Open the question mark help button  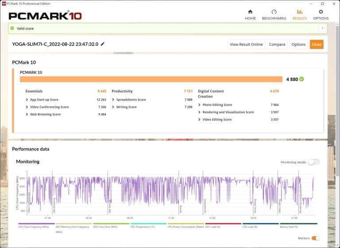pyautogui.click(x=322, y=28)
